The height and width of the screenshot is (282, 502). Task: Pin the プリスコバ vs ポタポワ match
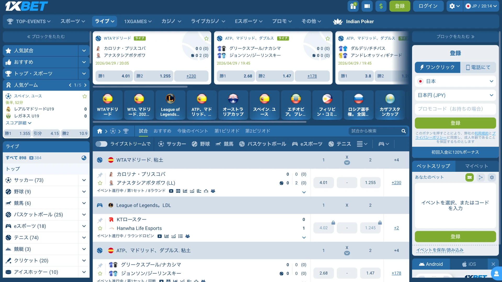pos(100,175)
